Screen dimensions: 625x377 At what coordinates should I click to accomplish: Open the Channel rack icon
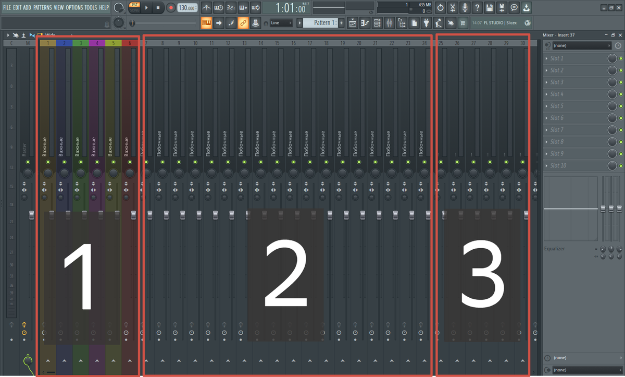377,23
